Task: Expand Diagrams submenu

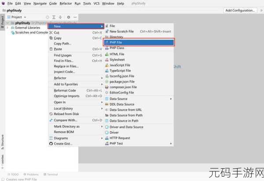Action: (76, 138)
